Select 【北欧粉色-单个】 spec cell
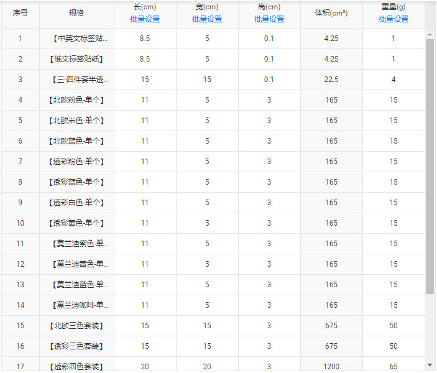This screenshot has width=437, height=373. point(76,100)
